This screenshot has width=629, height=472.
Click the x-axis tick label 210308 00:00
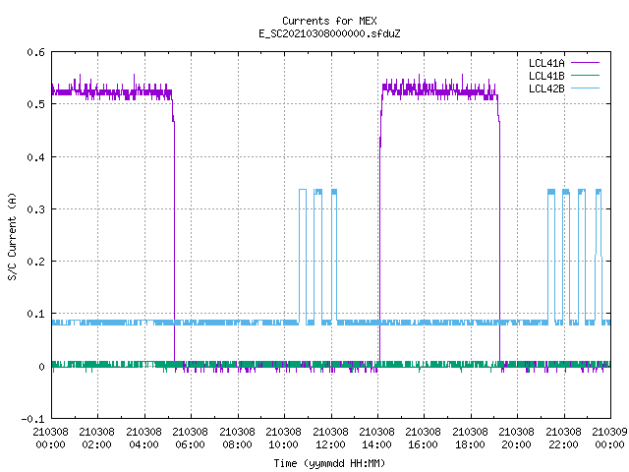tap(50, 439)
